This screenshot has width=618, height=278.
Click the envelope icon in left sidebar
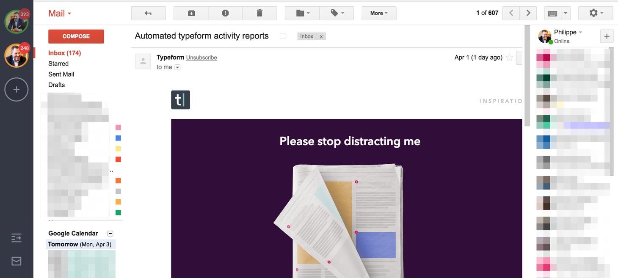coord(17,261)
